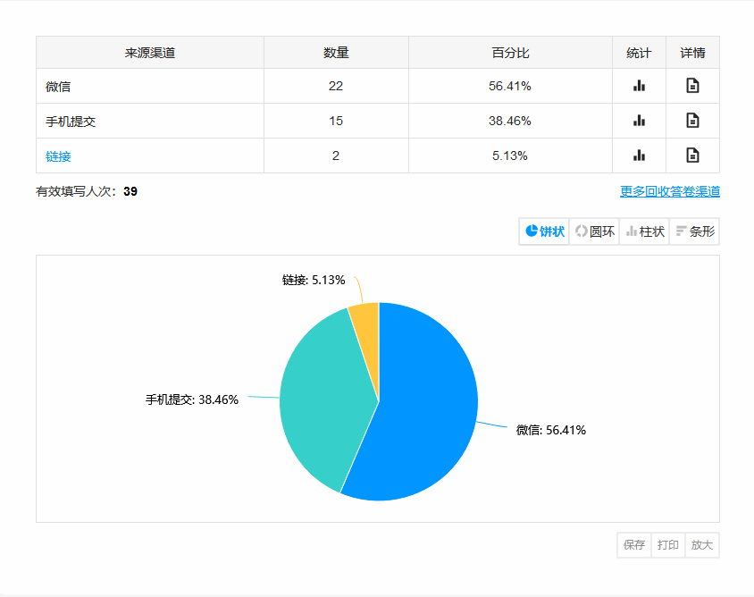Screen dimensions: 754x597
Task: Click the 放大 chart button
Action: [701, 545]
